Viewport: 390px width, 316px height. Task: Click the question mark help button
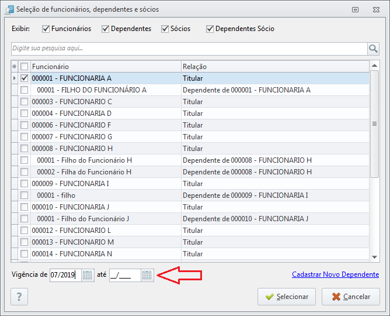point(19,297)
